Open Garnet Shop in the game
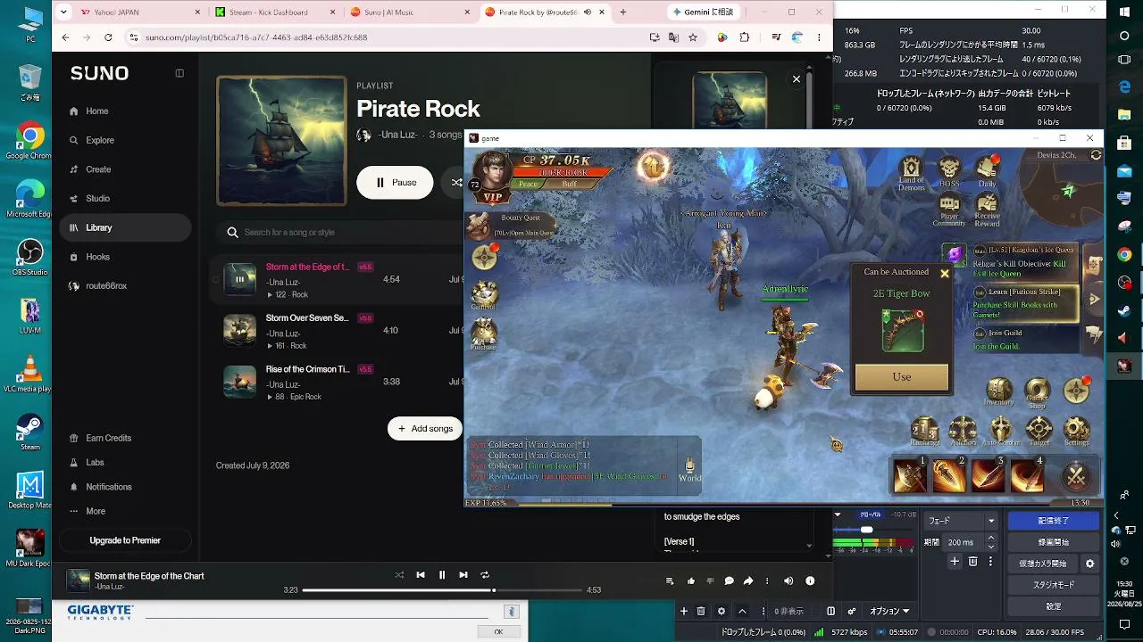The width and height of the screenshot is (1143, 642). pos(1038,391)
